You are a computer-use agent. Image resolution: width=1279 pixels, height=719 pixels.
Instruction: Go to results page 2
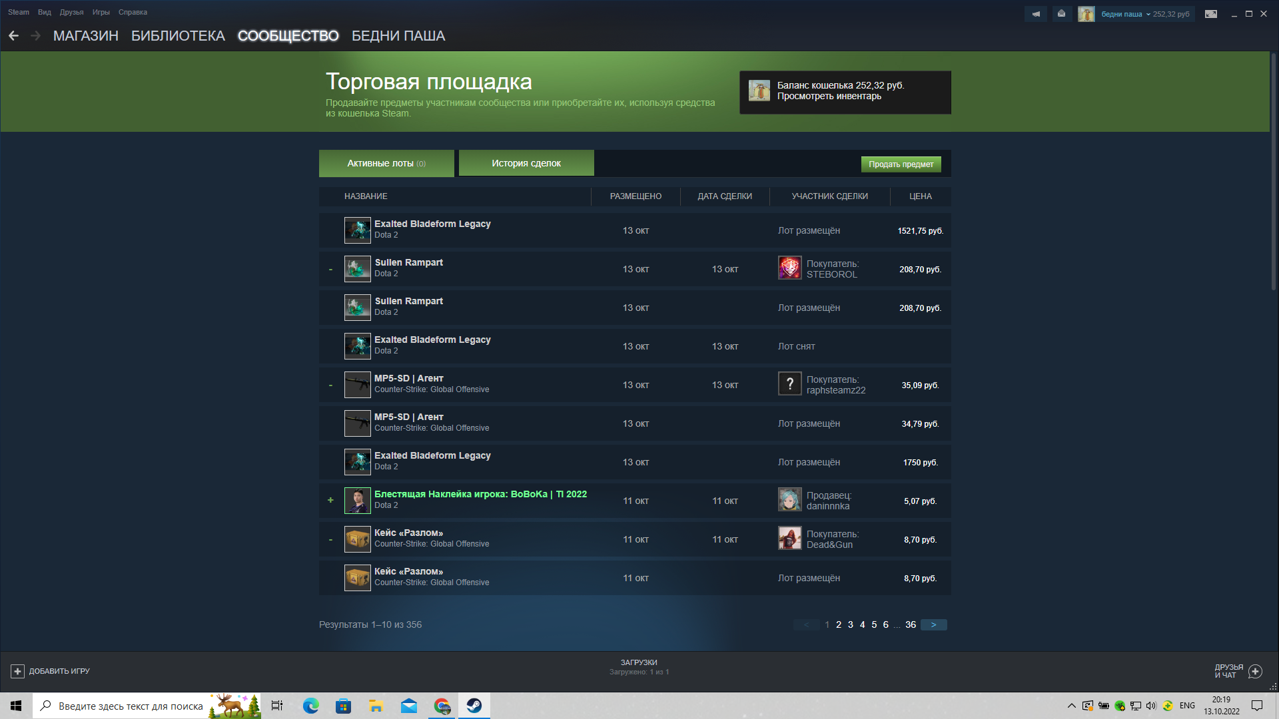pyautogui.click(x=838, y=624)
